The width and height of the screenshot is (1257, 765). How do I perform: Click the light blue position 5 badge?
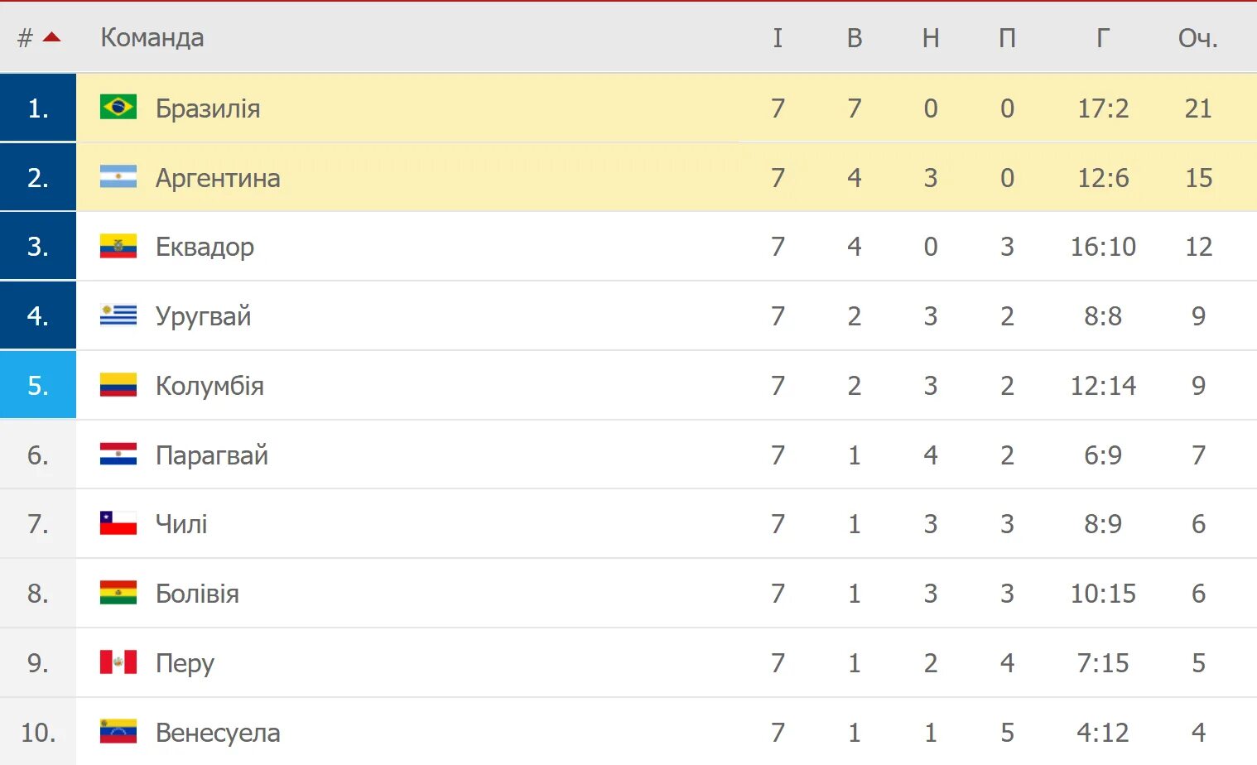pos(38,385)
